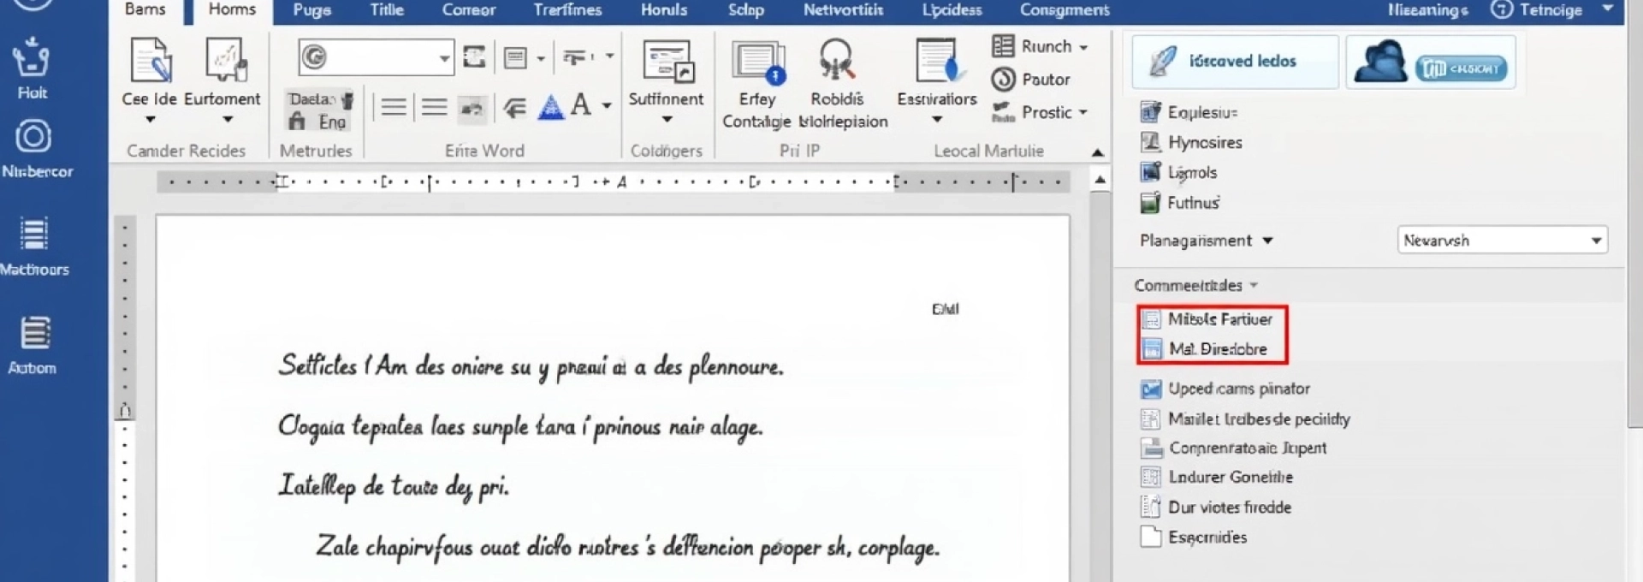This screenshot has height=582, width=1643.
Task: Click the Lamols panel icon
Action: point(1150,172)
